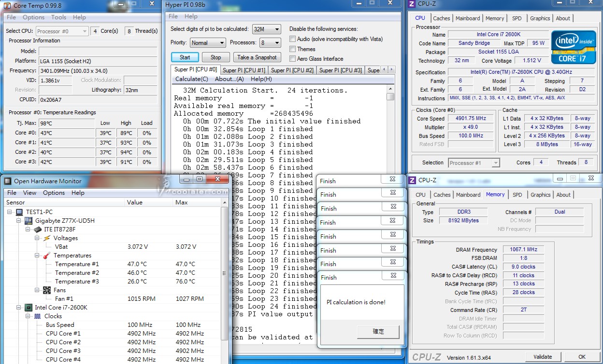Viewport: 603px width, 364px height.
Task: Collapse the Intel Core i7-2600K node
Action: (x=19, y=308)
